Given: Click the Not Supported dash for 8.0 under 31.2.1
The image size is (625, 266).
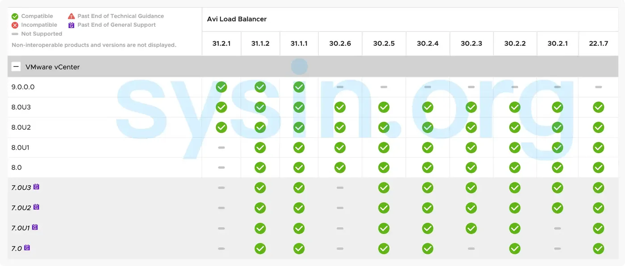Looking at the screenshot, I should pos(221,167).
